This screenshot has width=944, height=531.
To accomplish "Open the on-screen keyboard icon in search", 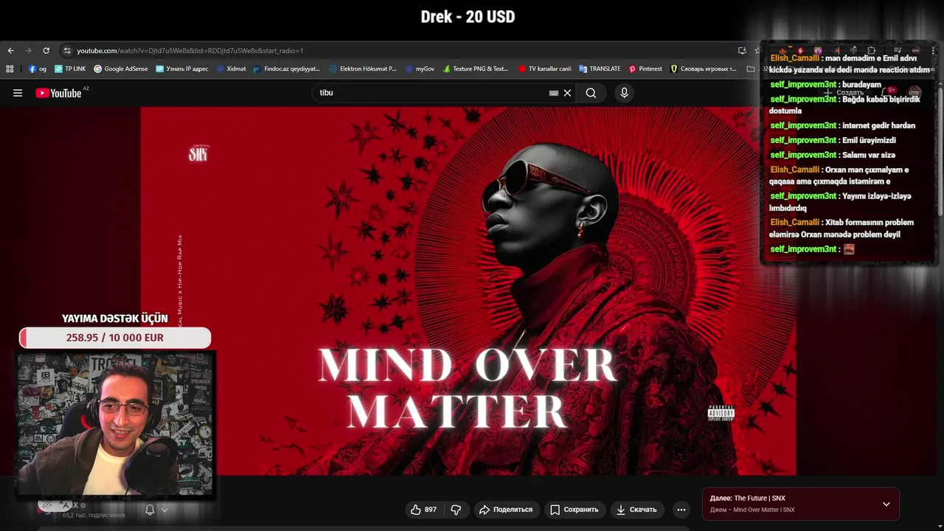I will 554,93.
